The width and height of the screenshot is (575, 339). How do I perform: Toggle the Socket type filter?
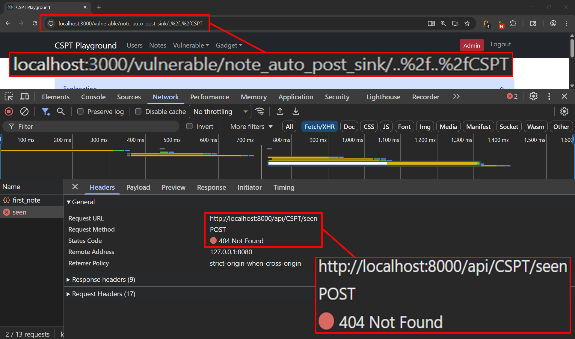click(x=509, y=127)
